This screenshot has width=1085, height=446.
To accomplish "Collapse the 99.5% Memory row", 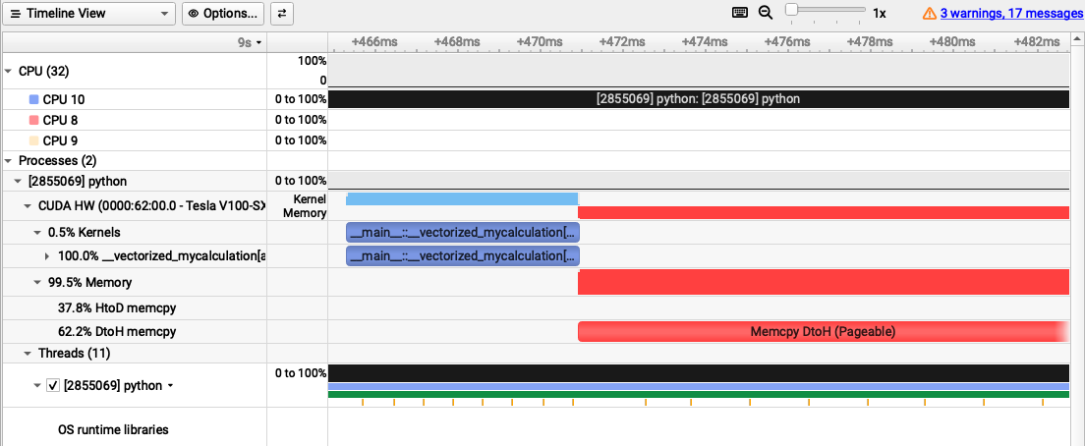I will coord(37,283).
